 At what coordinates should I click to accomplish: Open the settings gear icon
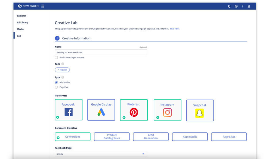[236, 6]
